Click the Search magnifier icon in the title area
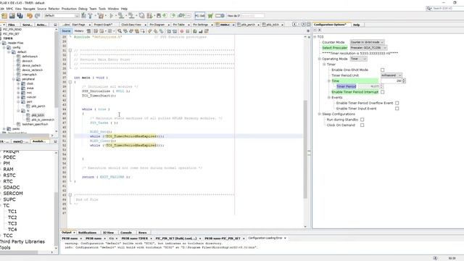Image resolution: width=464 pixels, height=261 pixels. pyautogui.click(x=428, y=8)
